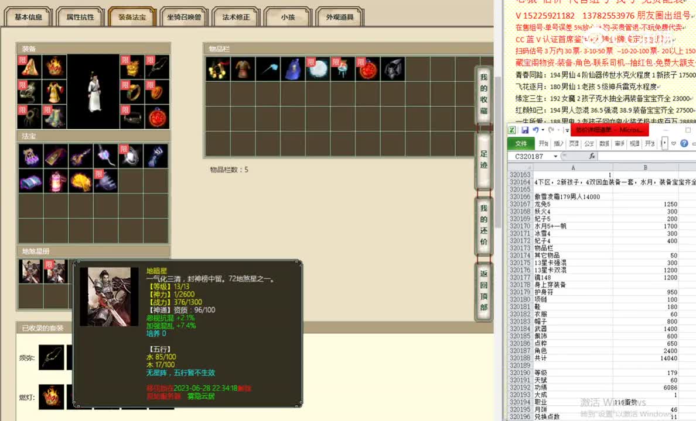Screen dimensions: 696x421
Task: Click the fx insert function button
Action: tap(592, 156)
